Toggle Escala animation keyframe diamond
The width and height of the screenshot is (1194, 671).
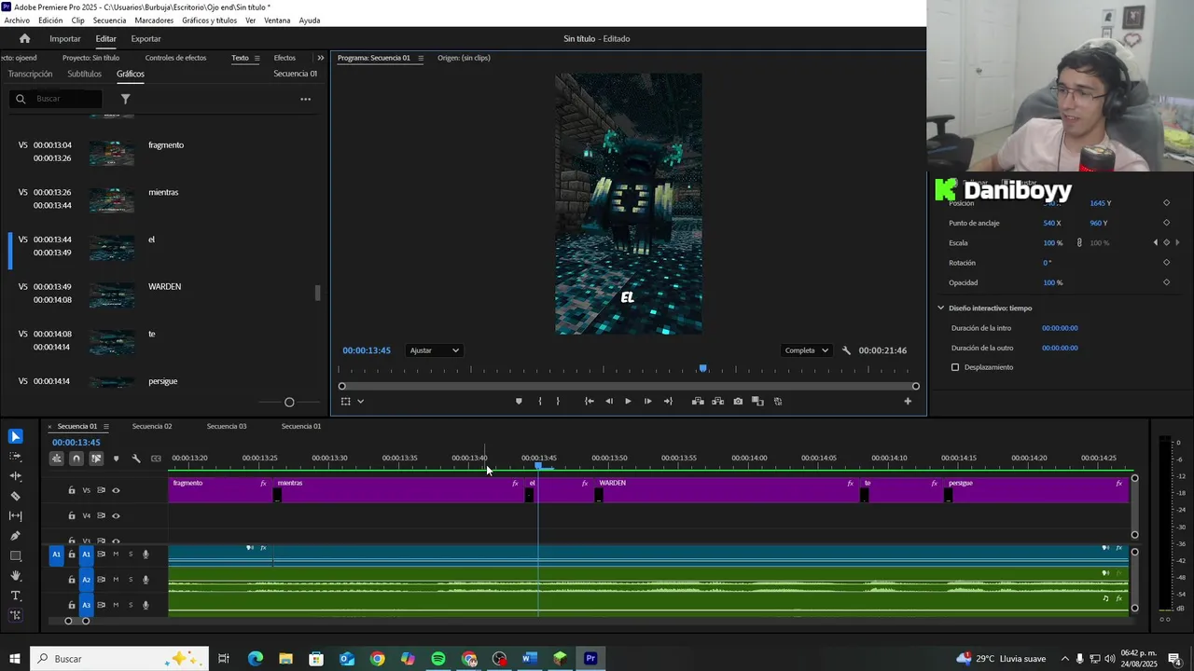tap(1166, 242)
